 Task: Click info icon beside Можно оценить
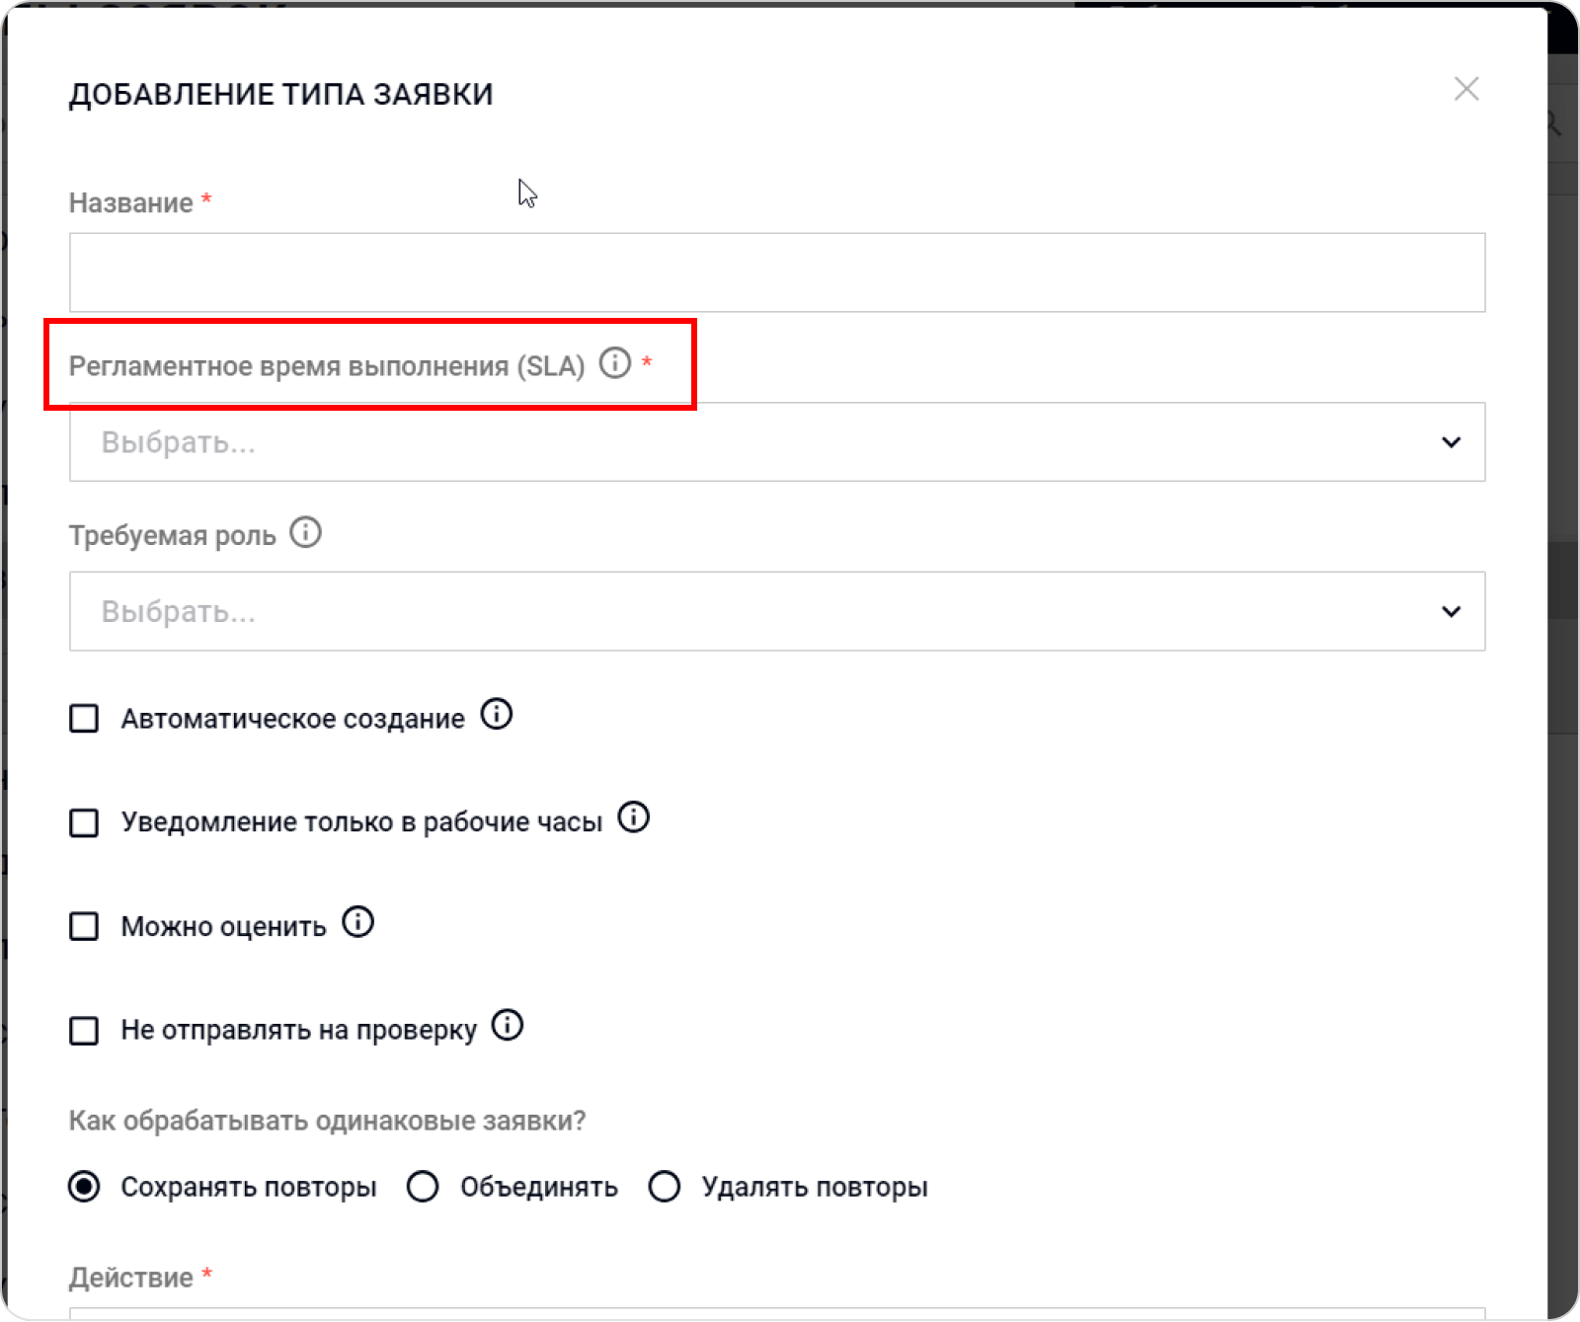357,923
